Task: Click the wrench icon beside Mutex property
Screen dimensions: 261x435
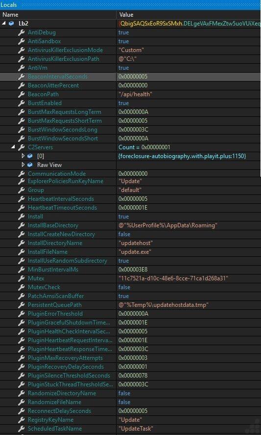Action: click(x=22, y=278)
